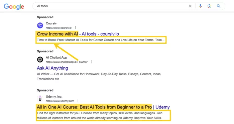This screenshot has height=124, width=234.
Task: Click the magnifier search button
Action: [219, 6]
